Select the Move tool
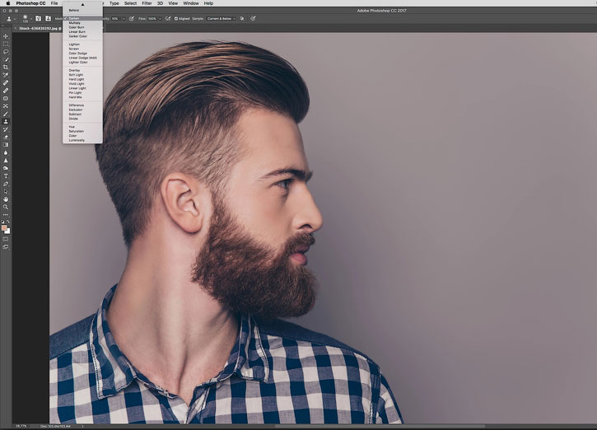The width and height of the screenshot is (597, 430). point(6,36)
